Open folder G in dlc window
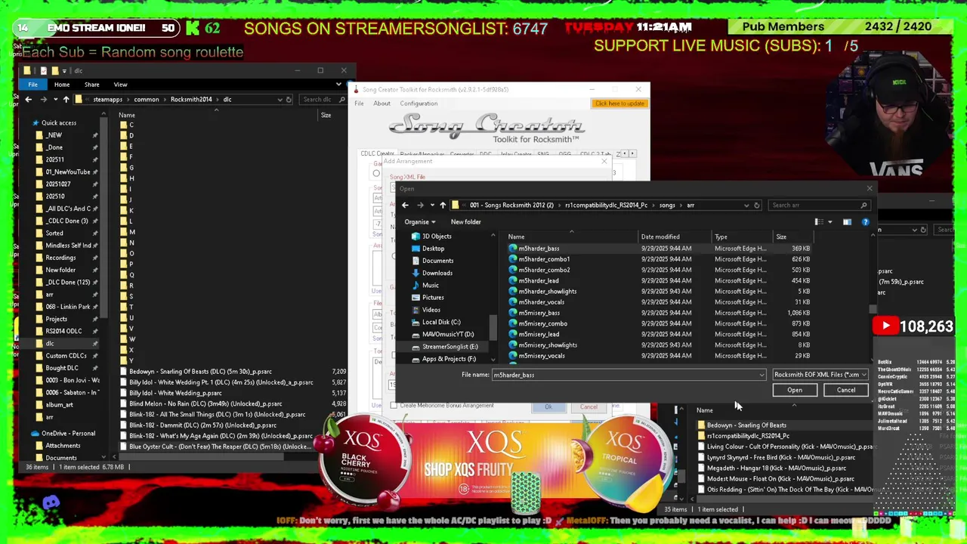Screen dimensions: 967x544 [x=131, y=168]
